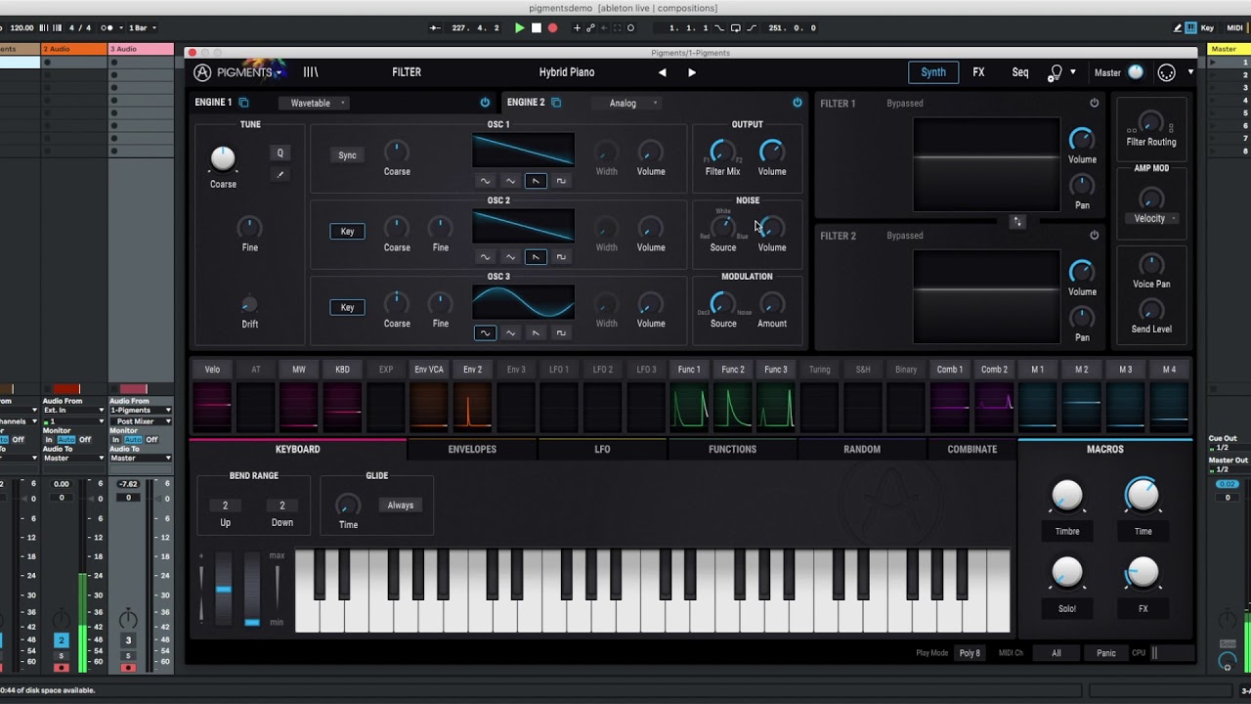1251x704 pixels.
Task: Open Play Mode Poly 8 dropdown
Action: click(970, 653)
